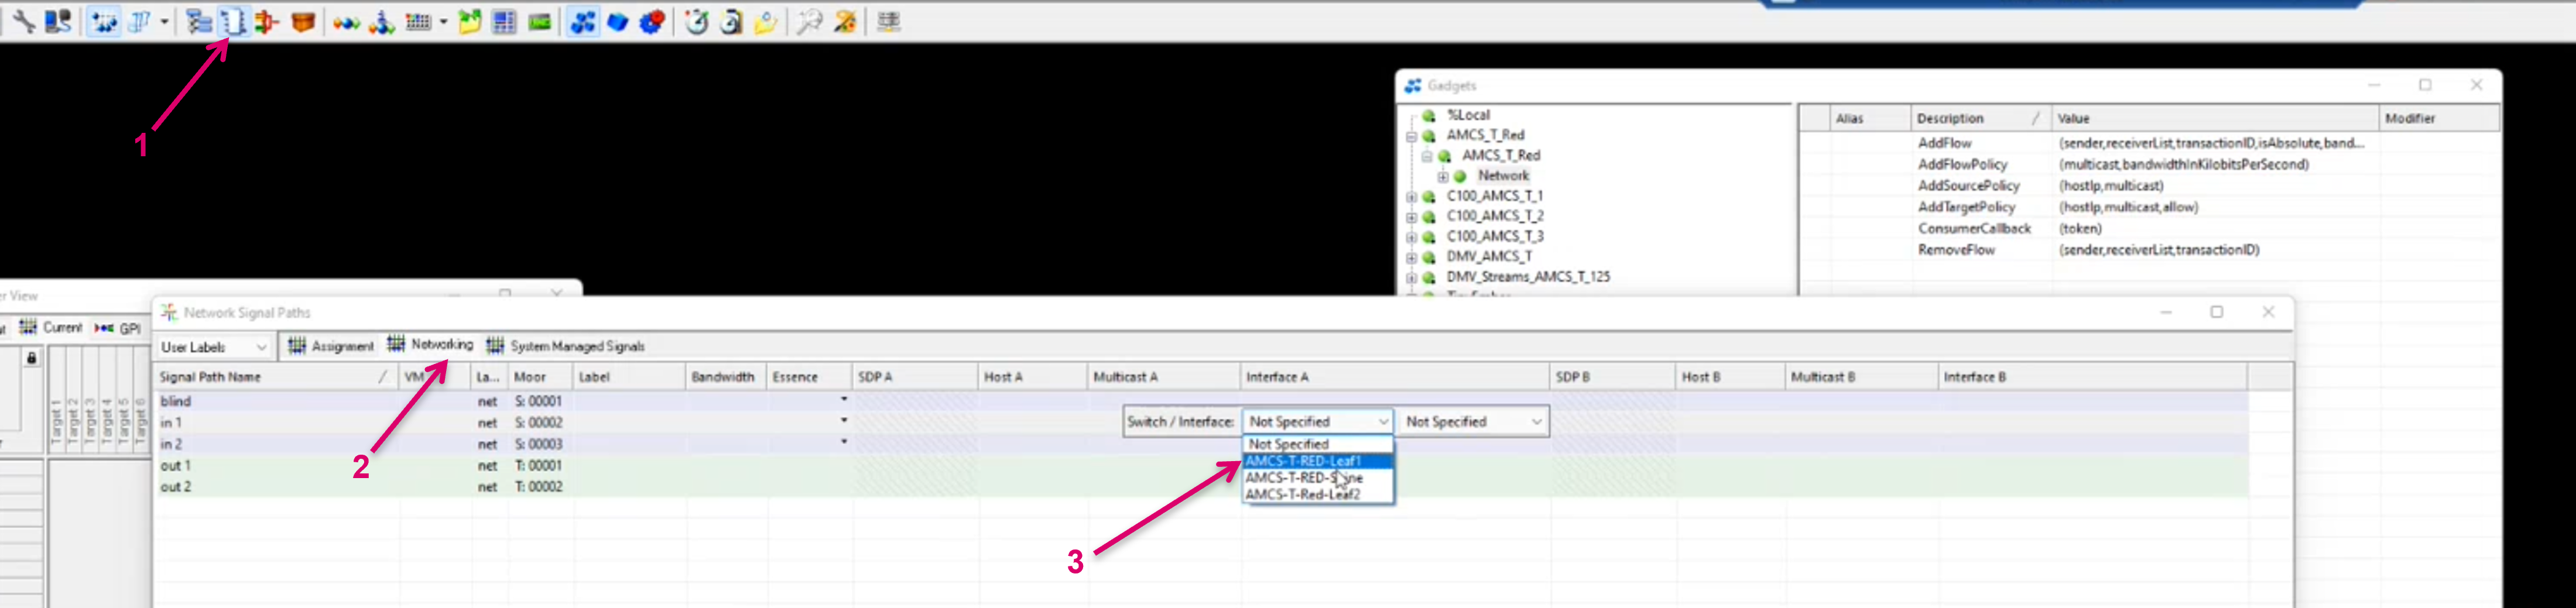Click the brown box toolbar icon
This screenshot has height=608, width=2576.
[x=303, y=21]
